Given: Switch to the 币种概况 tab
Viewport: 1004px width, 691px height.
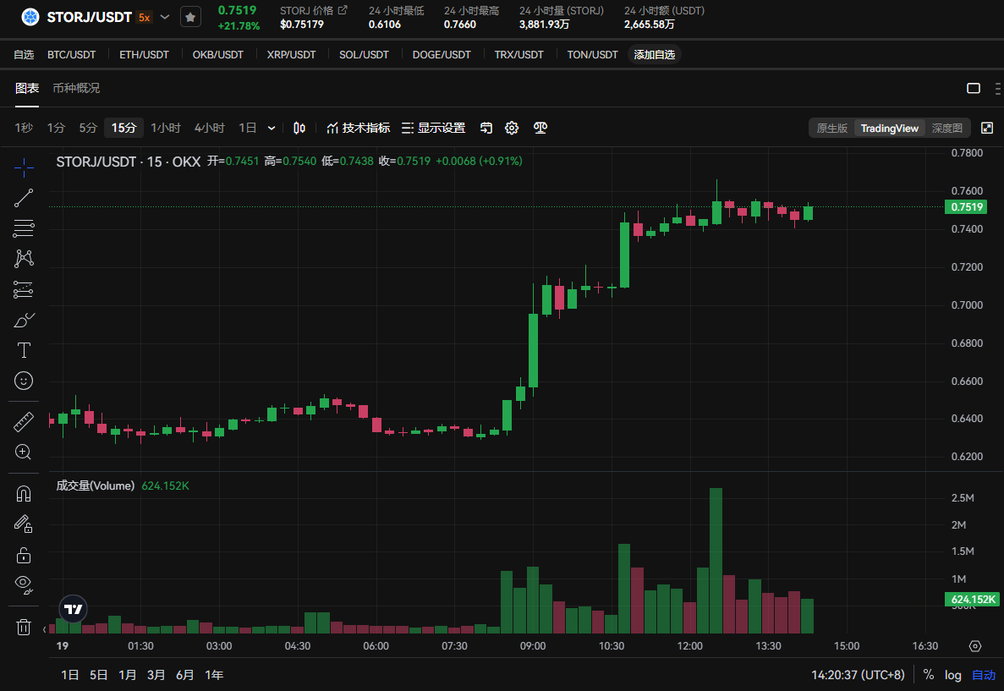Looking at the screenshot, I should [76, 88].
